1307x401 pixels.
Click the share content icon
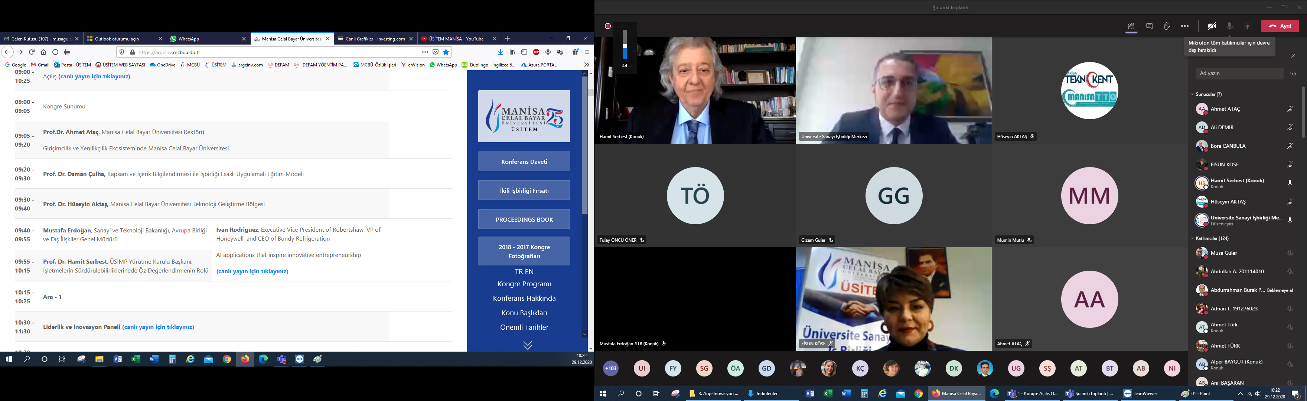[1247, 26]
